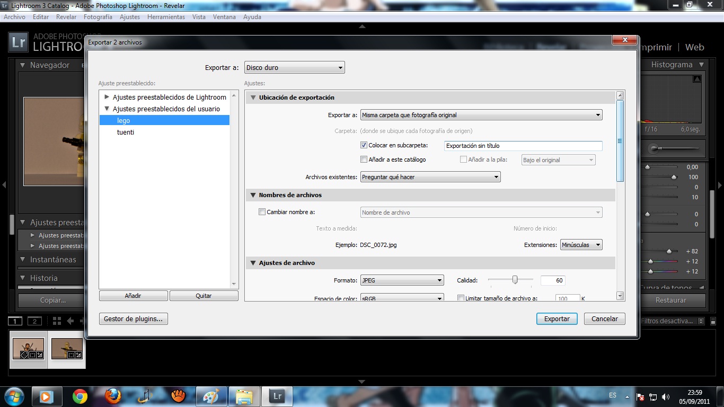This screenshot has height=407, width=724.
Task: Open the Herramientas menu
Action: pyautogui.click(x=166, y=17)
